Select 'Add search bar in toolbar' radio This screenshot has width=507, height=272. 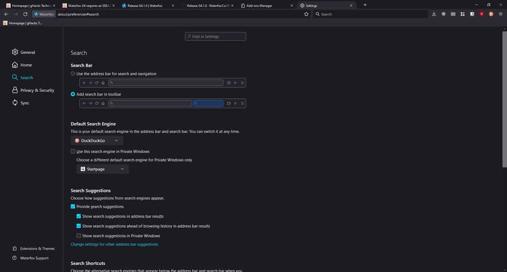click(73, 94)
